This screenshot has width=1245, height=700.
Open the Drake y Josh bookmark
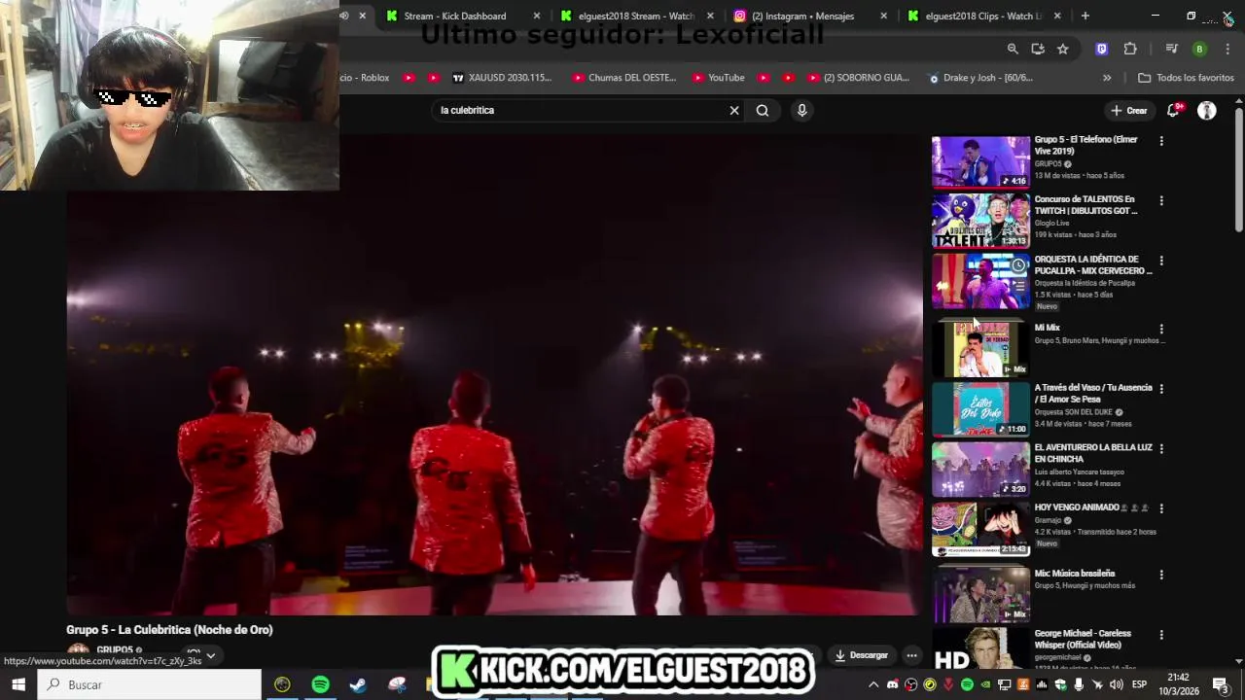point(980,78)
